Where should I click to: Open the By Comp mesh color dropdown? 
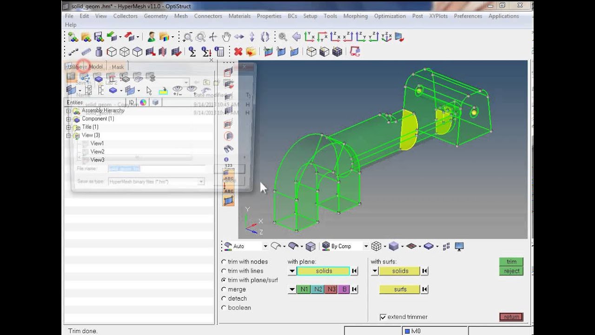point(366,246)
